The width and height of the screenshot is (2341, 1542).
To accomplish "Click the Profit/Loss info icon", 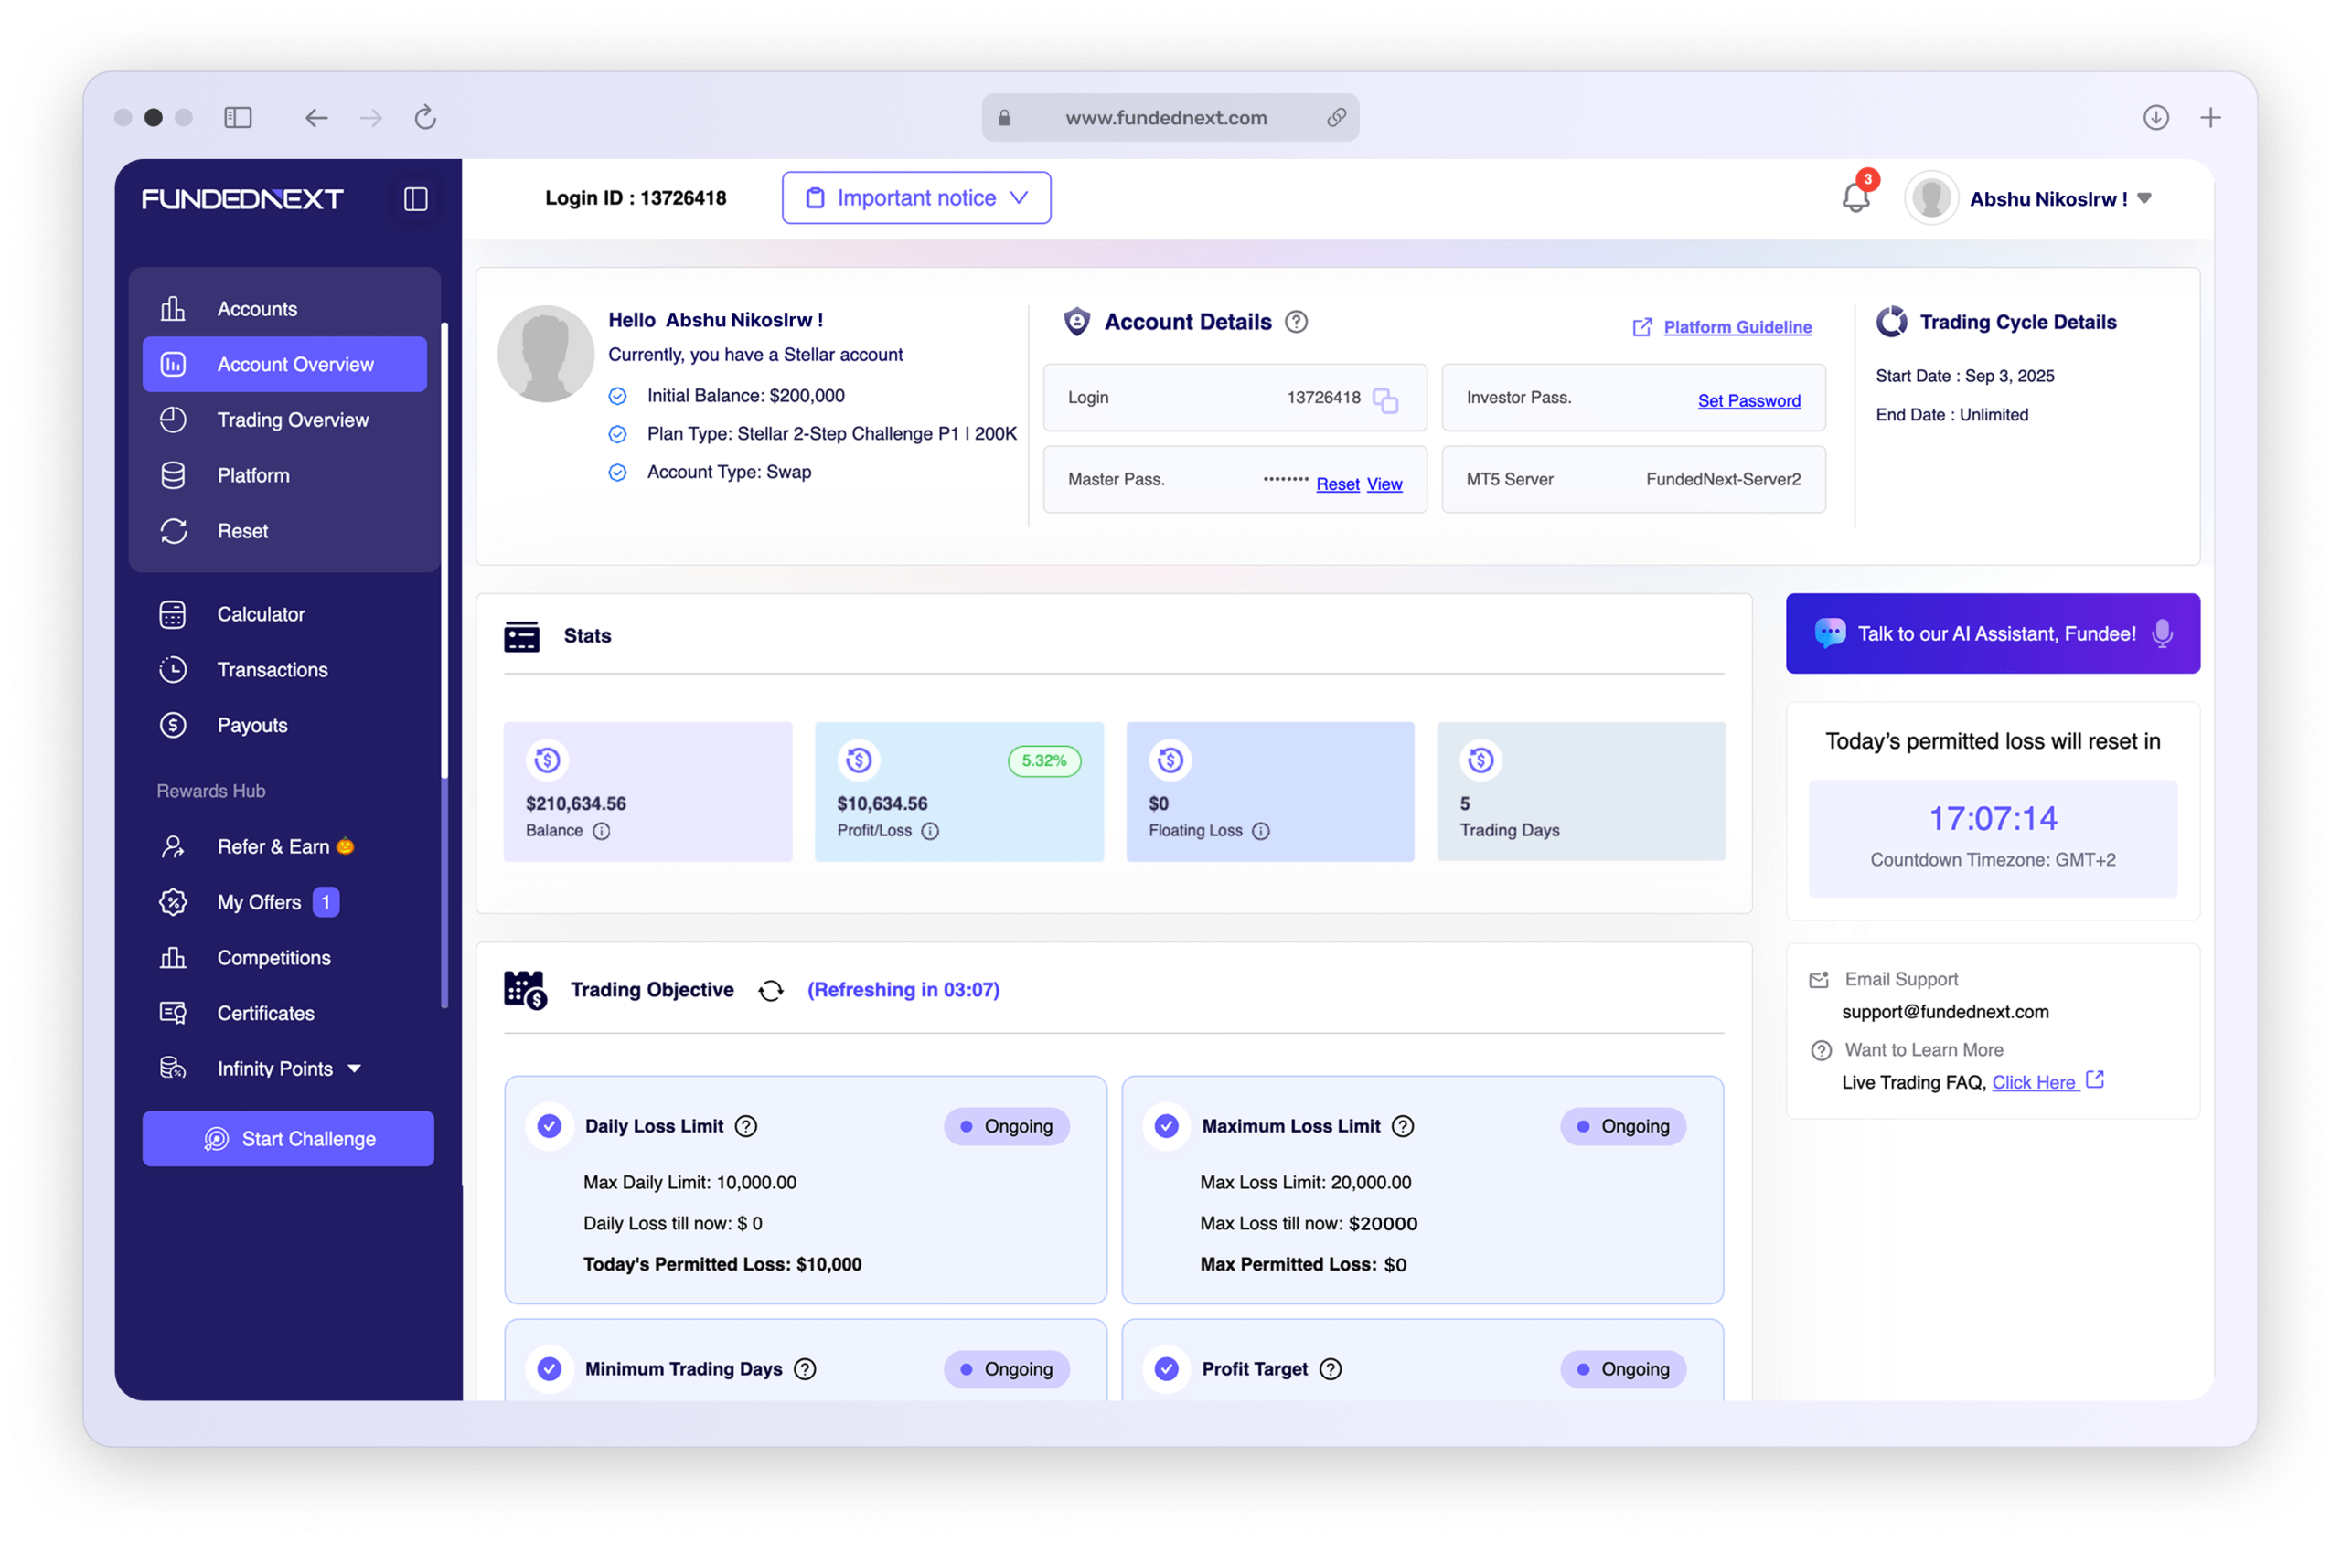I will (x=931, y=831).
